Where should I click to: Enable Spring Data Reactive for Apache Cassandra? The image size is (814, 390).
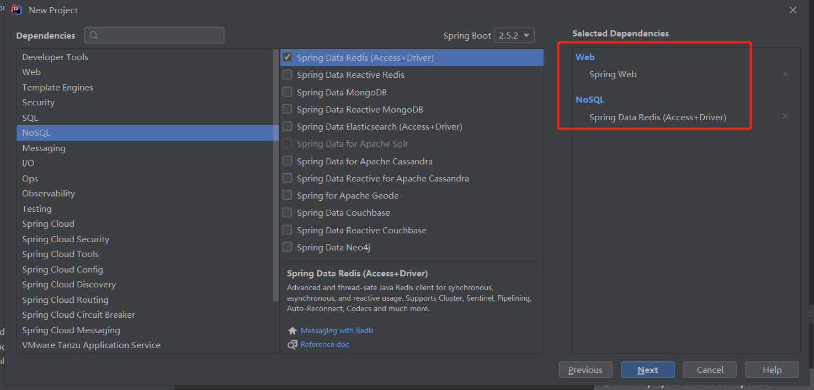pos(287,178)
